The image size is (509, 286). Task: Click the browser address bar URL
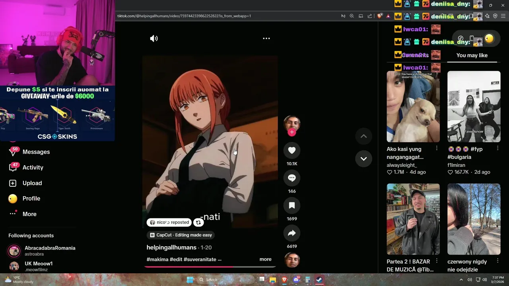[x=184, y=16]
